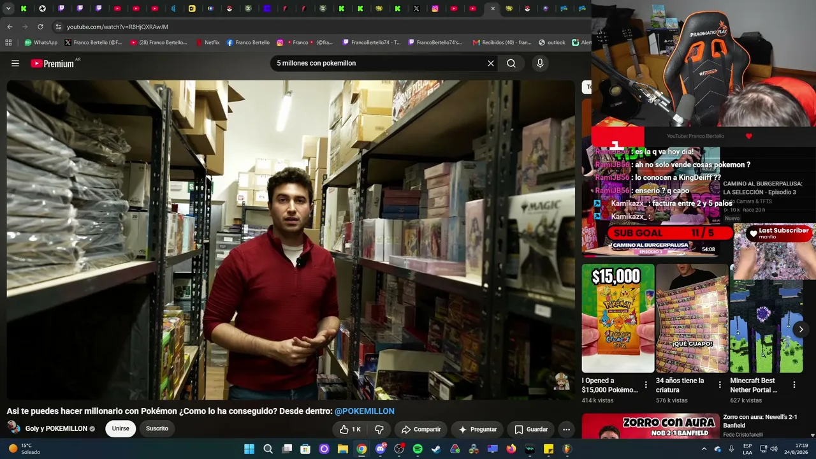Open File Explorer from the taskbar
The width and height of the screenshot is (816, 459).
pyautogui.click(x=343, y=449)
